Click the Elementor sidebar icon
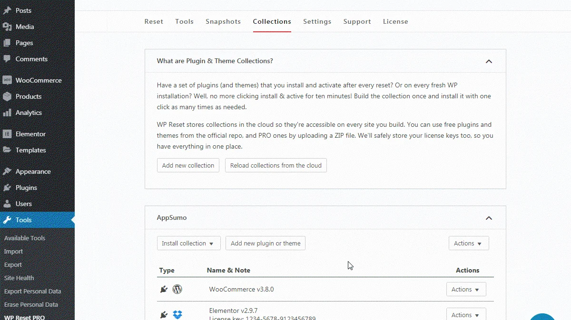The width and height of the screenshot is (571, 320). 7,134
